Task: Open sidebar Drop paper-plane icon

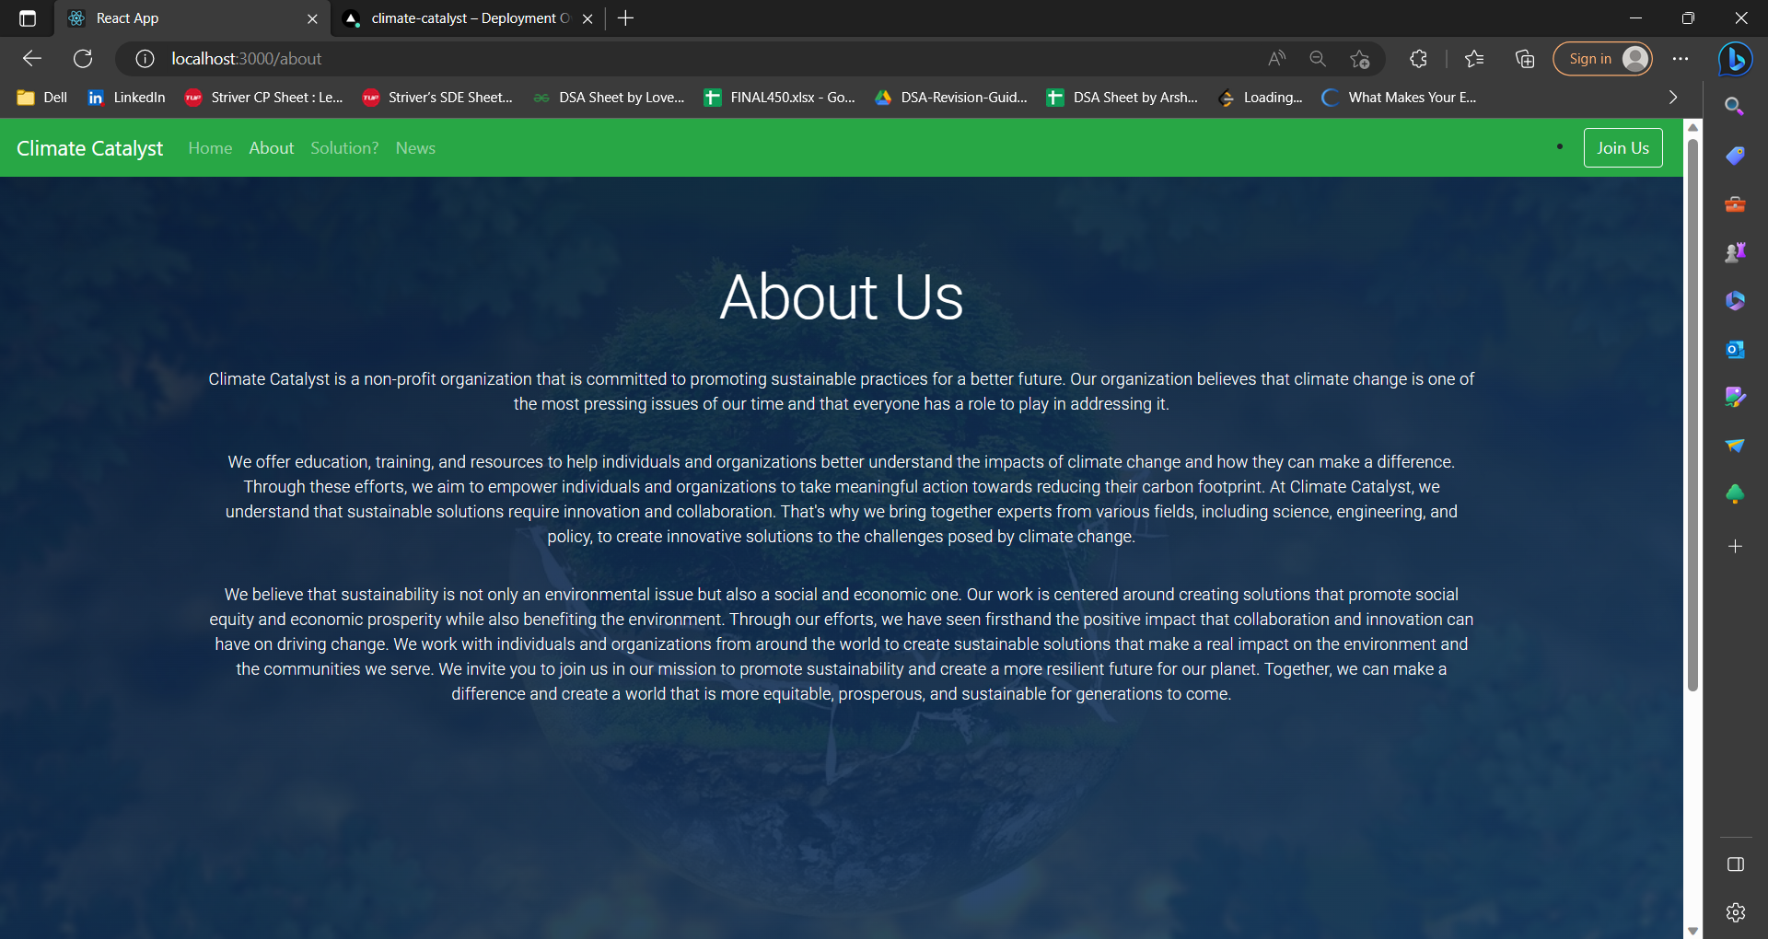Action: click(x=1735, y=446)
